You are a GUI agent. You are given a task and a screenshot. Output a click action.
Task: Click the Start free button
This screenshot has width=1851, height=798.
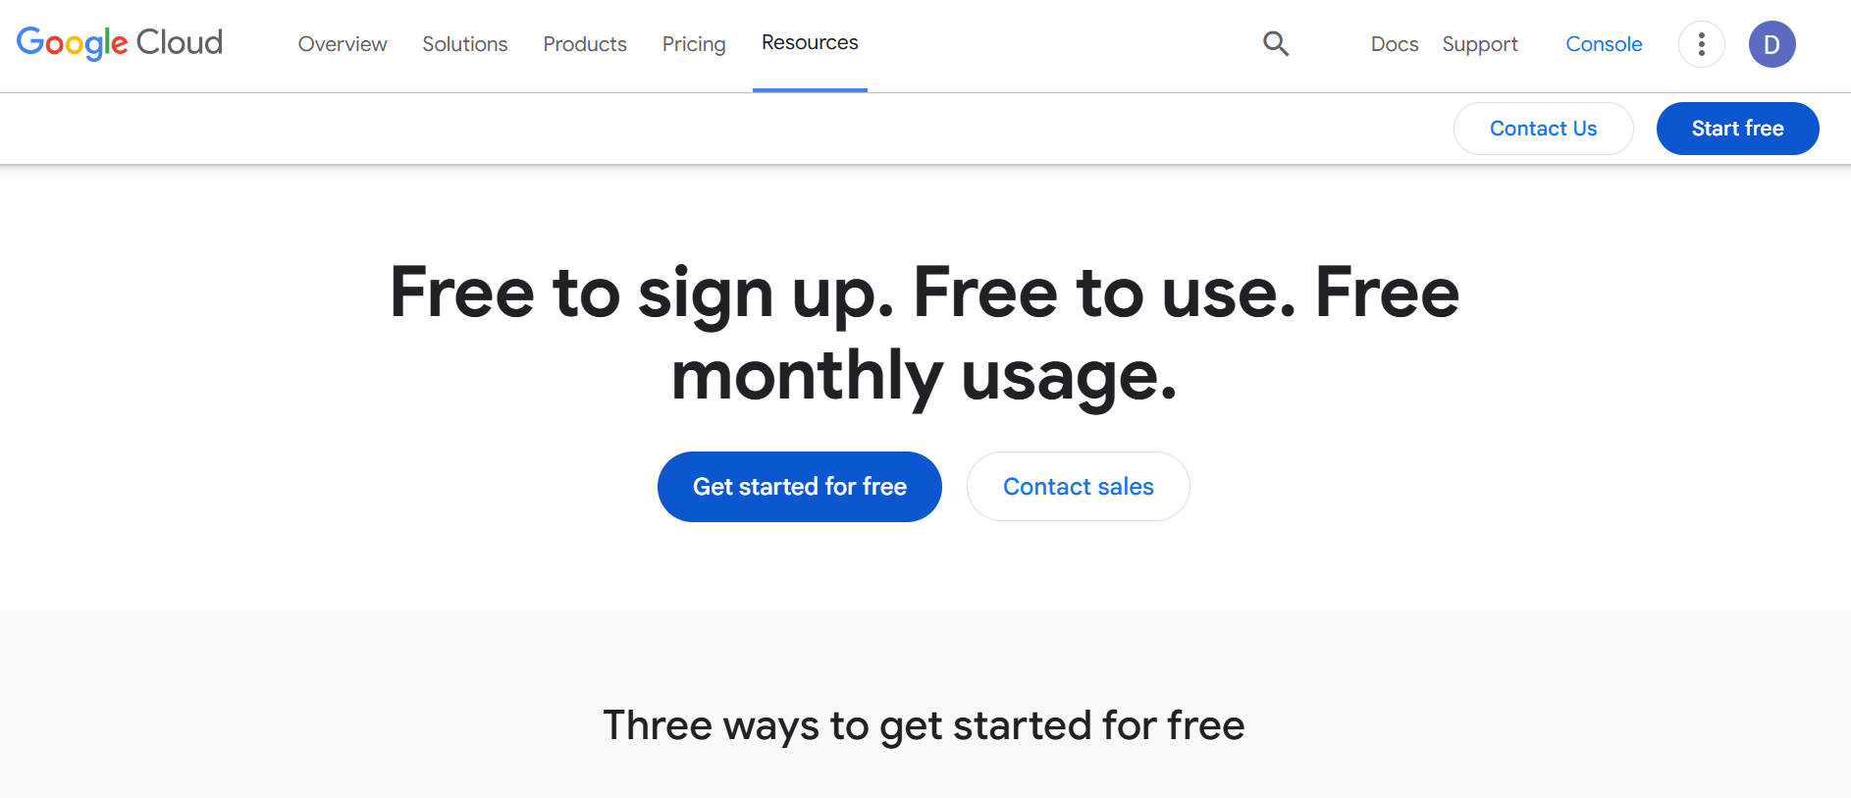(1737, 128)
